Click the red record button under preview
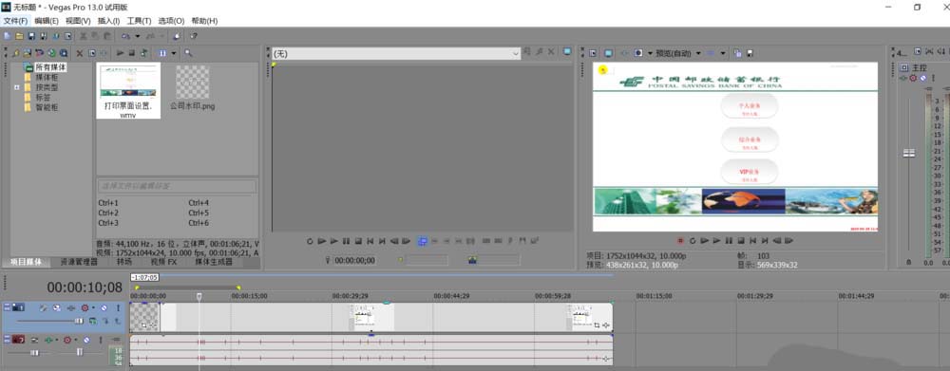Viewport: 950px width, 371px height. coord(680,241)
